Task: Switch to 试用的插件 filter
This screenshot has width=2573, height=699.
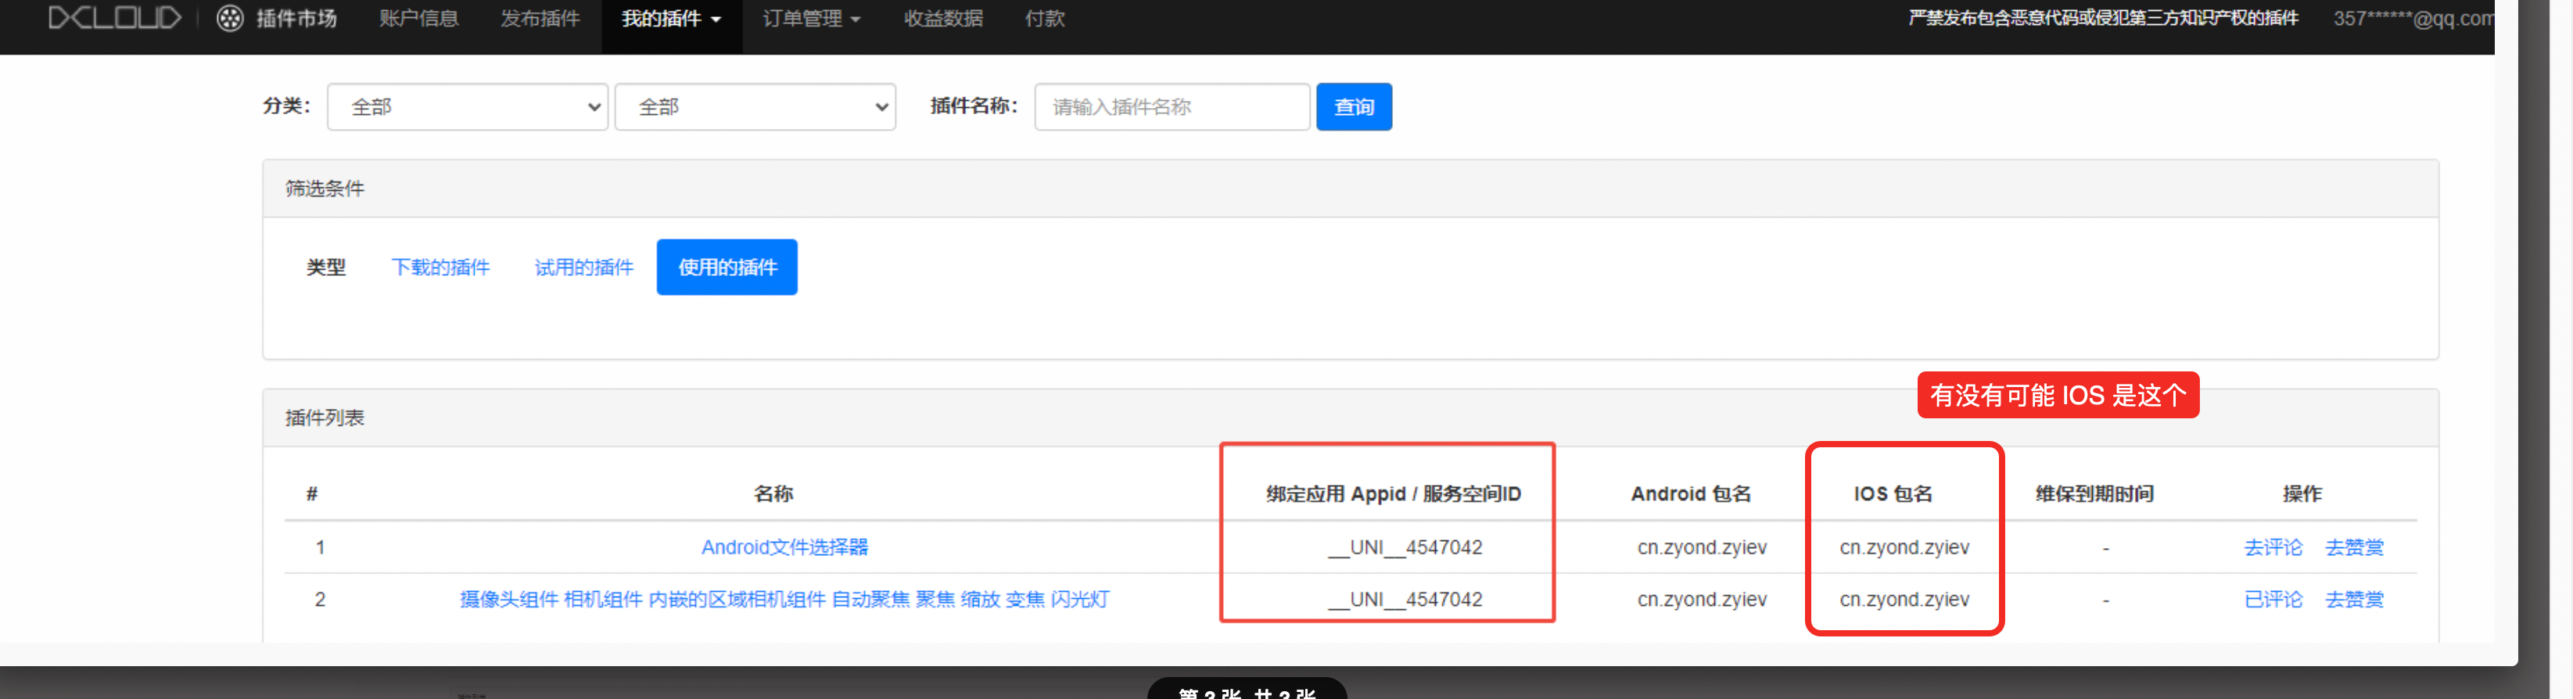Action: click(x=584, y=267)
